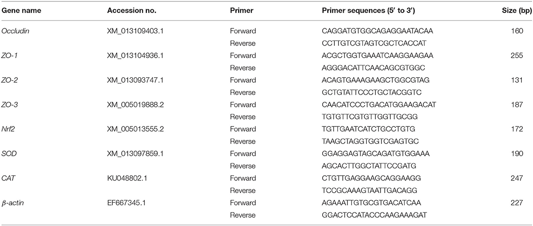Select SOD size value 190
The height and width of the screenshot is (226, 533).
(x=526, y=153)
